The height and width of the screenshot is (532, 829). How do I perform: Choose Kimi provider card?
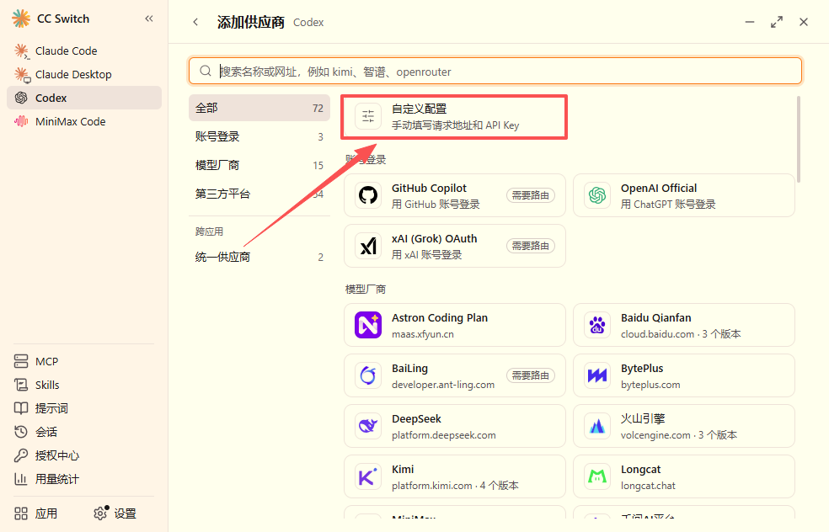click(455, 476)
